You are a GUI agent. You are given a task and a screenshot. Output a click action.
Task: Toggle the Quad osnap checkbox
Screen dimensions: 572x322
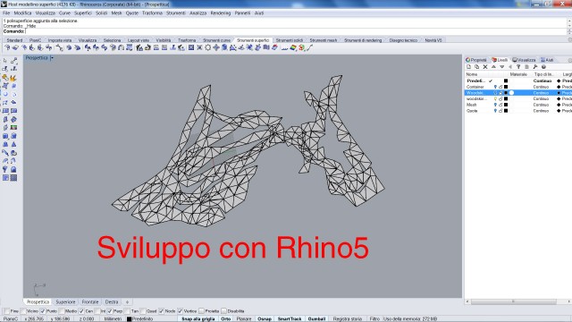click(x=143, y=311)
